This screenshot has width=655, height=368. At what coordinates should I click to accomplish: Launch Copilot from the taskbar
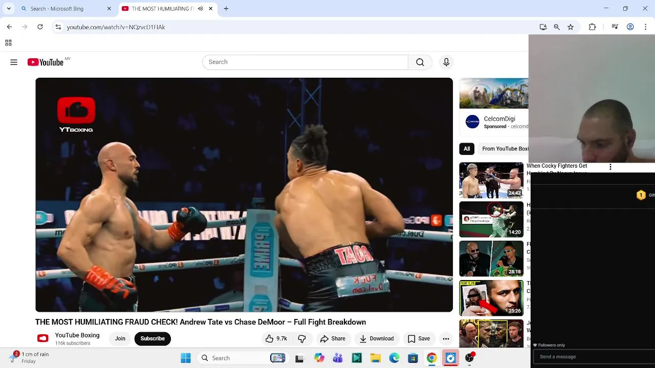pos(319,358)
